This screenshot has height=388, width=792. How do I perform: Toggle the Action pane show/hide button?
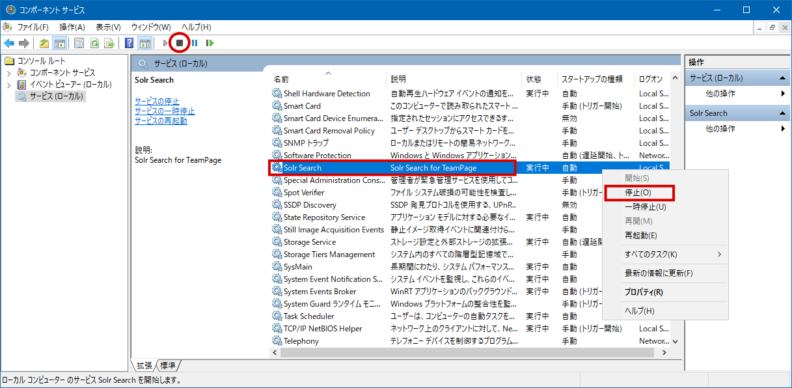click(144, 43)
